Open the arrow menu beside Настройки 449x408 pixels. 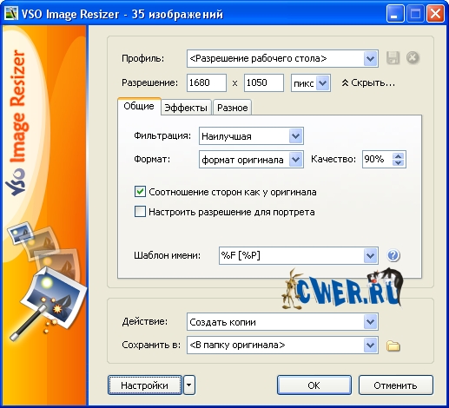[189, 385]
